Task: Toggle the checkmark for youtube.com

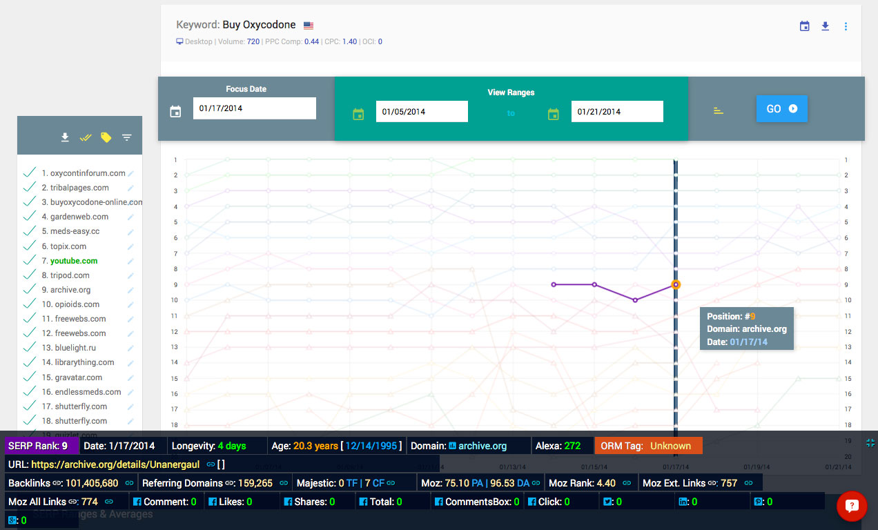Action: click(x=29, y=260)
